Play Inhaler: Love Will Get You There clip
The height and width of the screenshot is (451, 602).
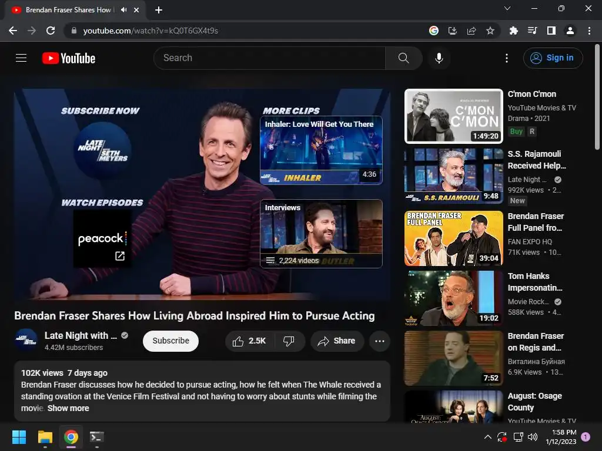[x=321, y=150]
